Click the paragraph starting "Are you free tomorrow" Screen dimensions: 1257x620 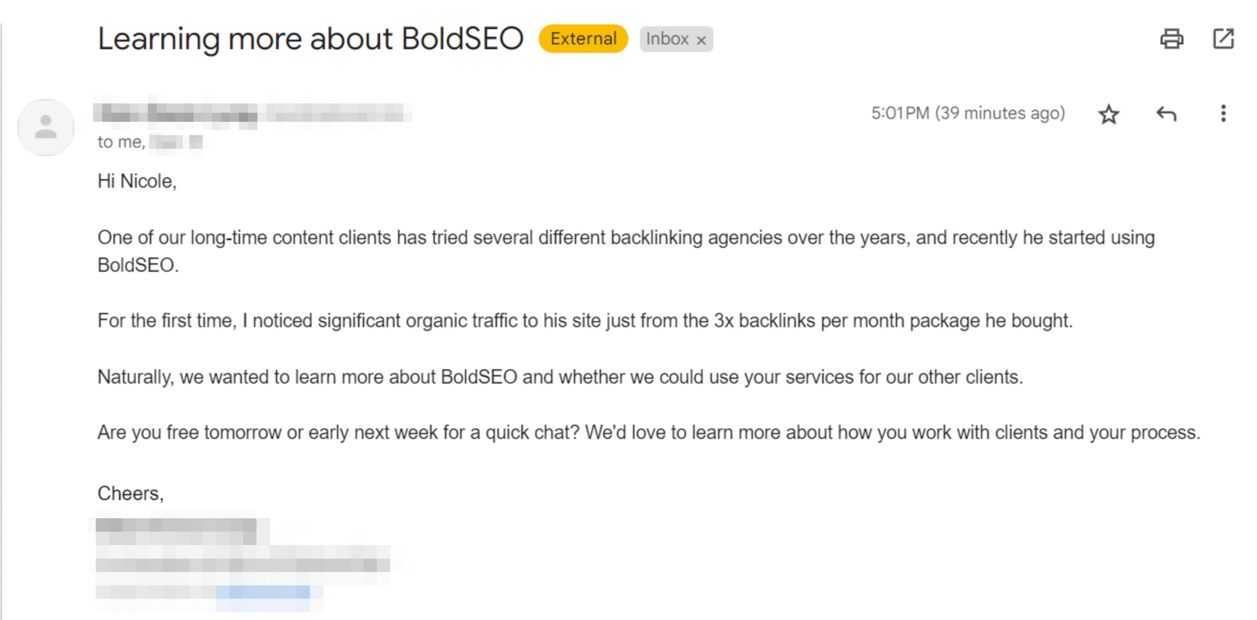(x=649, y=433)
